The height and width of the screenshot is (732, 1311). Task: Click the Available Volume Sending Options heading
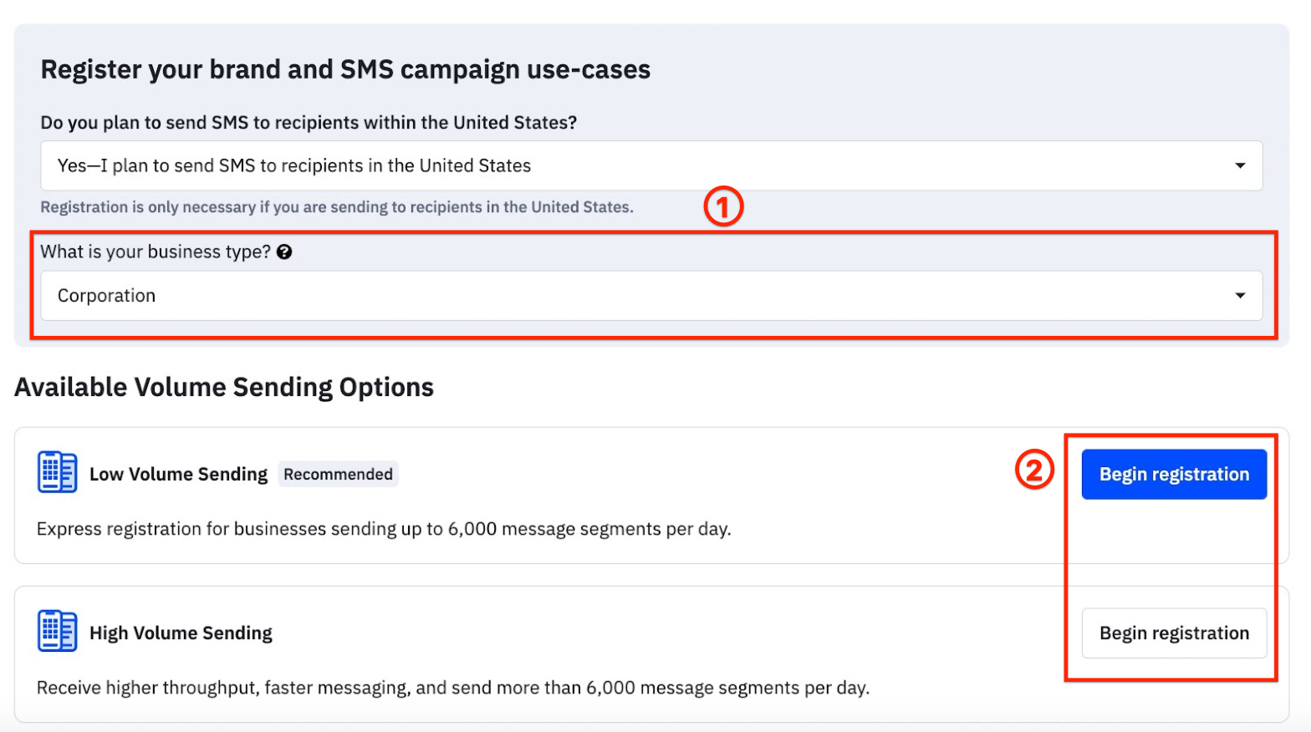point(224,386)
